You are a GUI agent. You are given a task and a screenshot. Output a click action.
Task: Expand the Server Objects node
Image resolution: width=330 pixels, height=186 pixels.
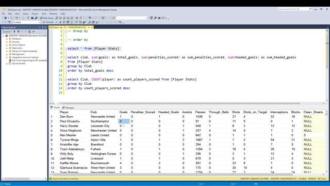click(x=7, y=45)
